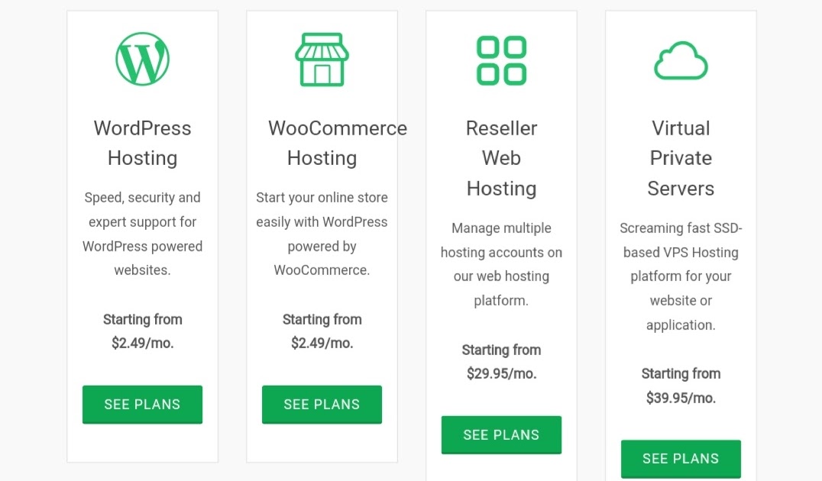This screenshot has width=822, height=481.
Task: Open the WordPress Hosting title link
Action: (142, 143)
